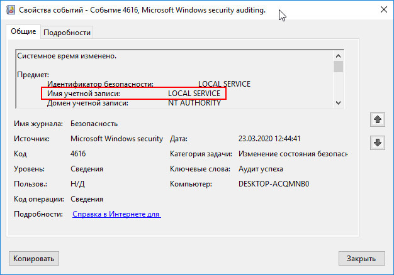Open the Справка в Интернете link
The image size is (394, 275).
click(116, 214)
